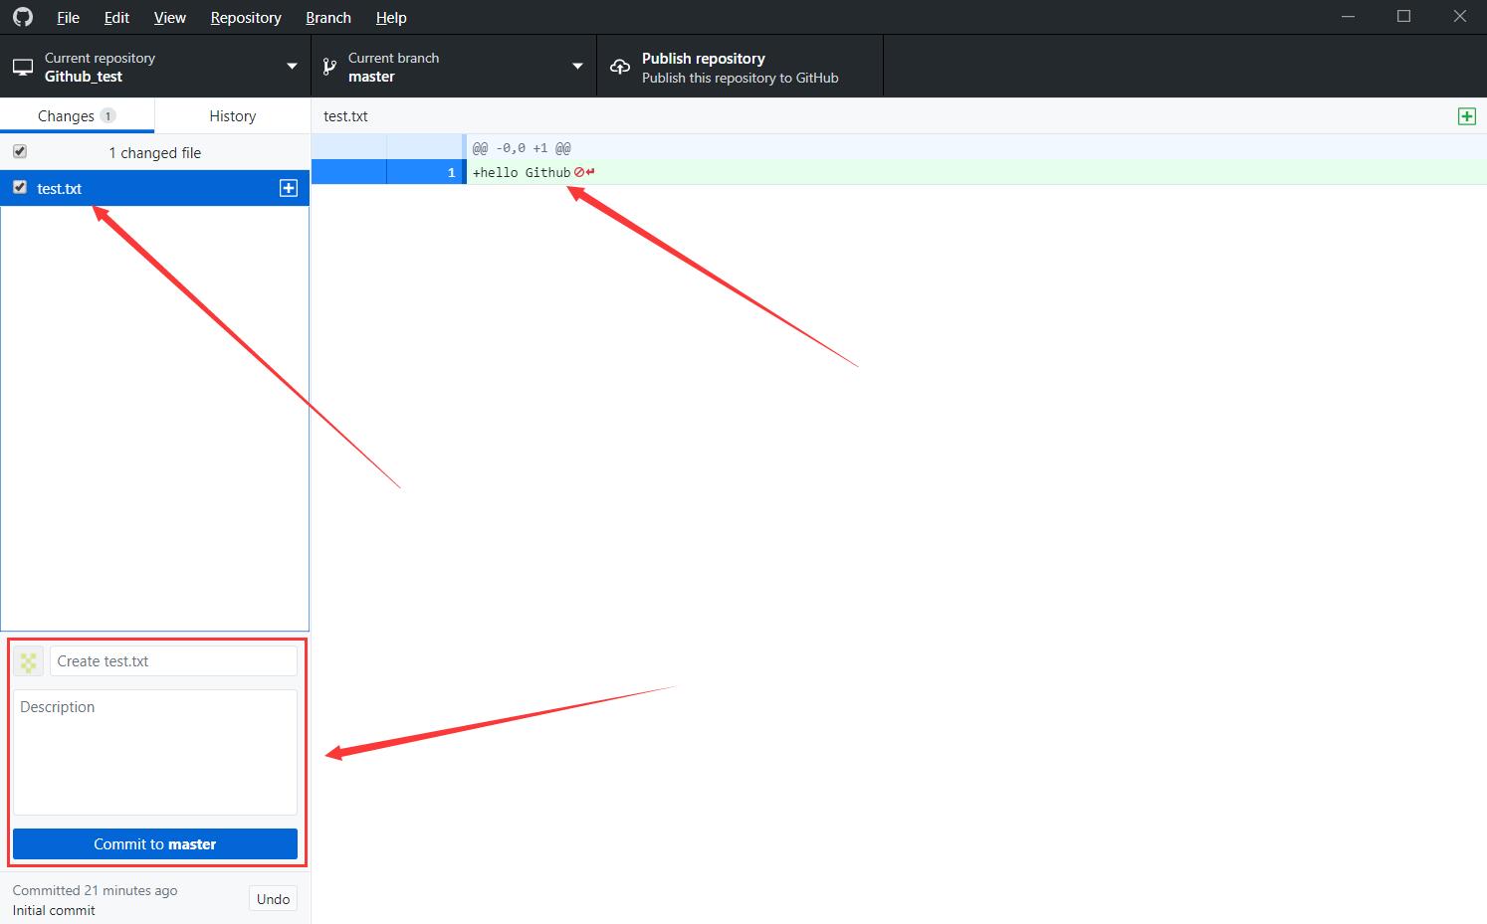This screenshot has width=1487, height=924.
Task: Click the GitHub logo in the title bar
Action: tap(22, 17)
